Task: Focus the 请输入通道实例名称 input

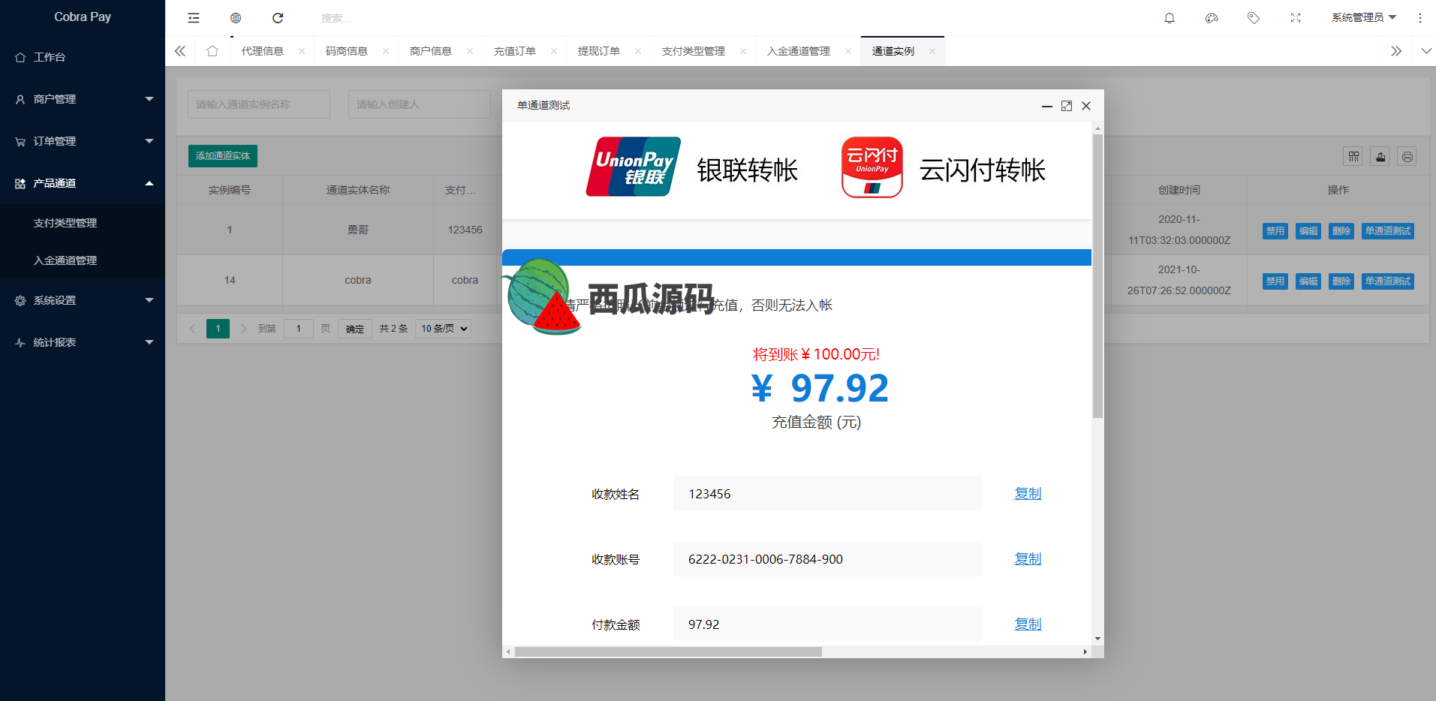Action: coord(259,104)
